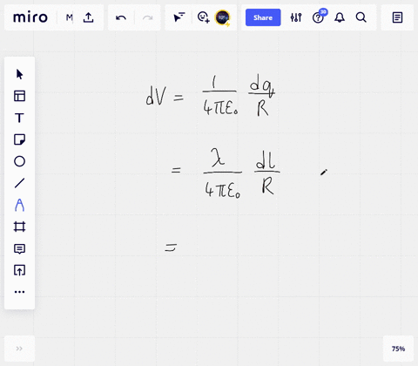The height and width of the screenshot is (366, 418).
Task: Toggle collaborators' cursors visibility
Action: [179, 17]
